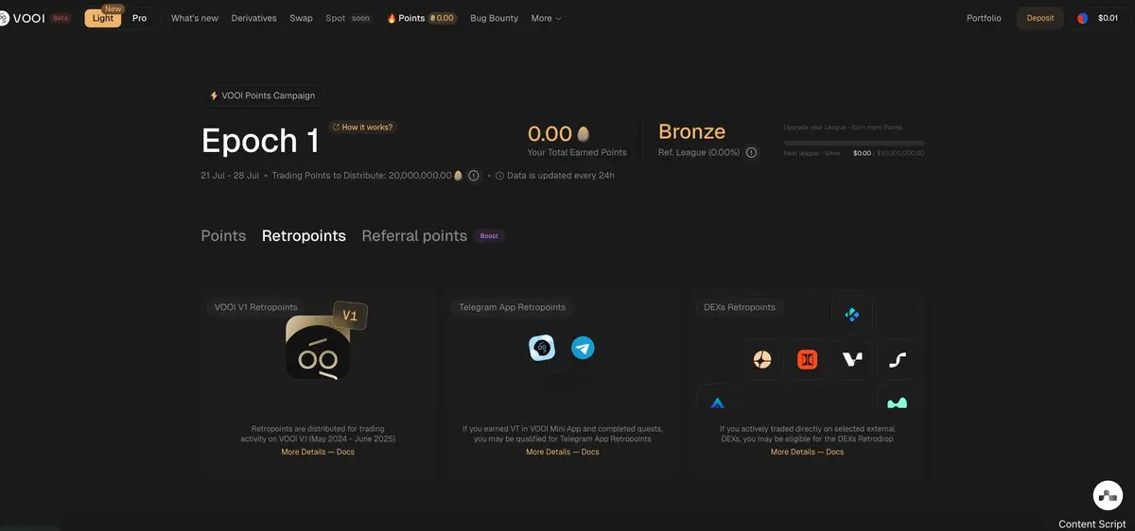
Task: Click the $0.00 / $10,000,000.00 progress value
Action: [888, 153]
